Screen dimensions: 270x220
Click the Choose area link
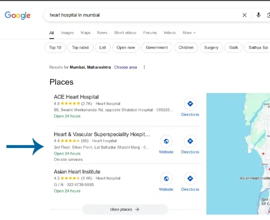pos(125,67)
